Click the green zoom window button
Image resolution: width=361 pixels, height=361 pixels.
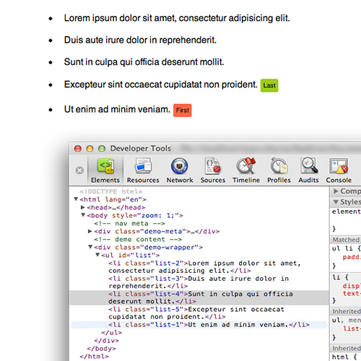pyautogui.click(x=102, y=149)
